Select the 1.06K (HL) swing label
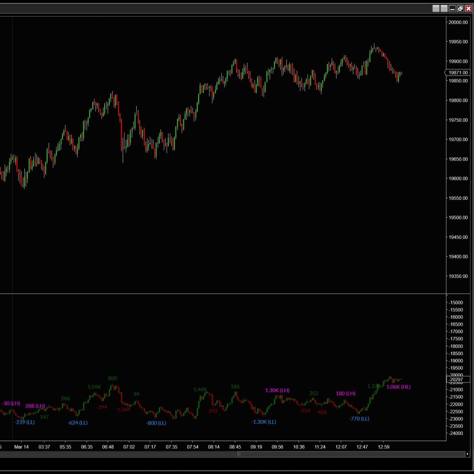This screenshot has width=474, height=474. 398,387
